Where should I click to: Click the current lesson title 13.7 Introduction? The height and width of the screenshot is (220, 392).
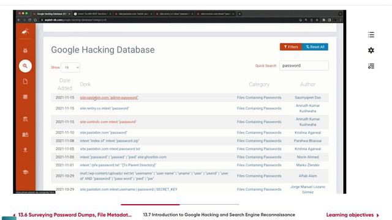click(x=219, y=215)
